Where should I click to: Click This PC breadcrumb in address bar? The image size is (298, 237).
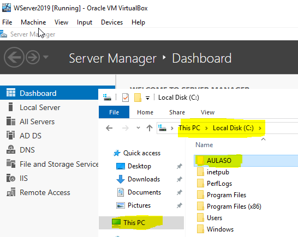(x=189, y=128)
